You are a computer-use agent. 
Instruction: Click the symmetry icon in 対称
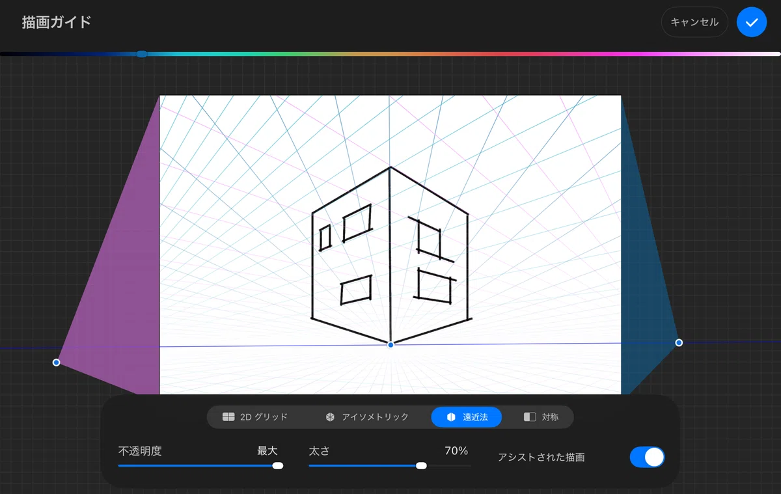[530, 417]
